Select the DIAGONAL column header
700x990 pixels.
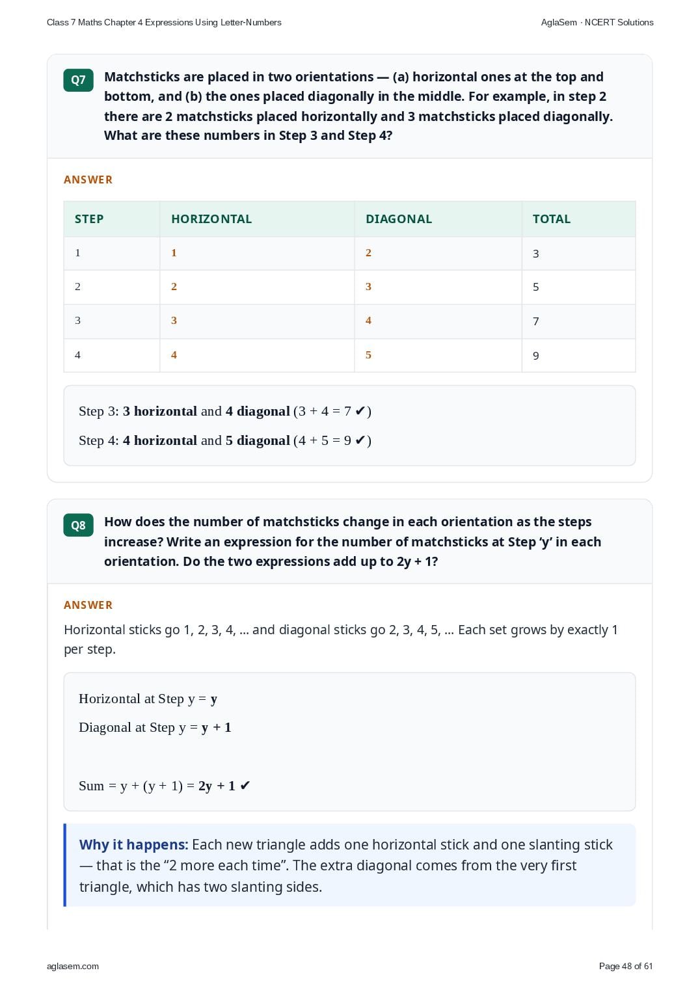pyautogui.click(x=399, y=219)
